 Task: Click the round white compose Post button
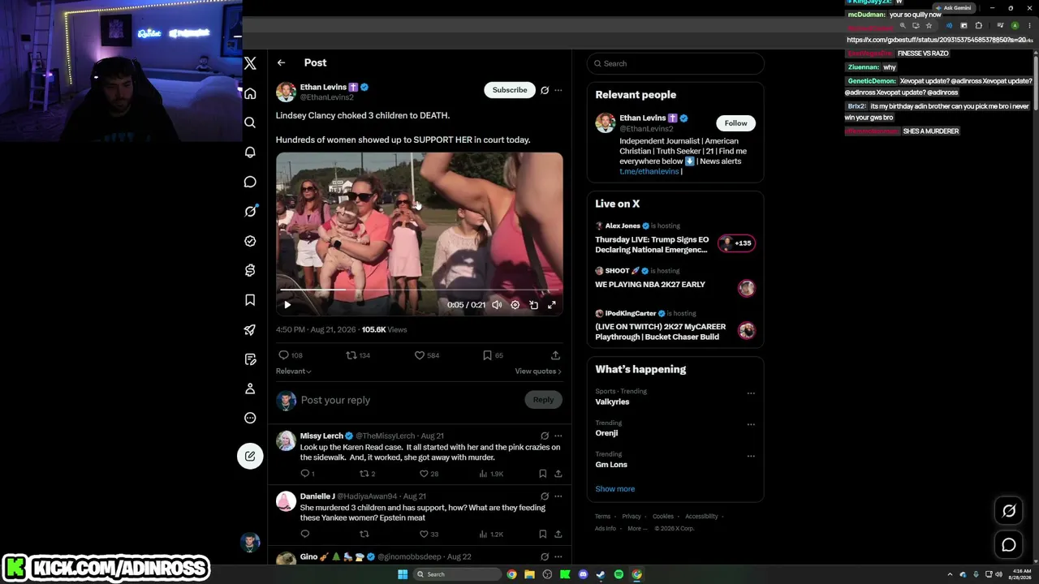point(250,456)
